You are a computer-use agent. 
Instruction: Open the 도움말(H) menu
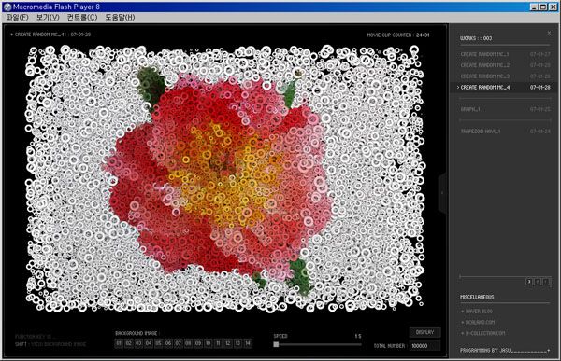click(x=120, y=17)
